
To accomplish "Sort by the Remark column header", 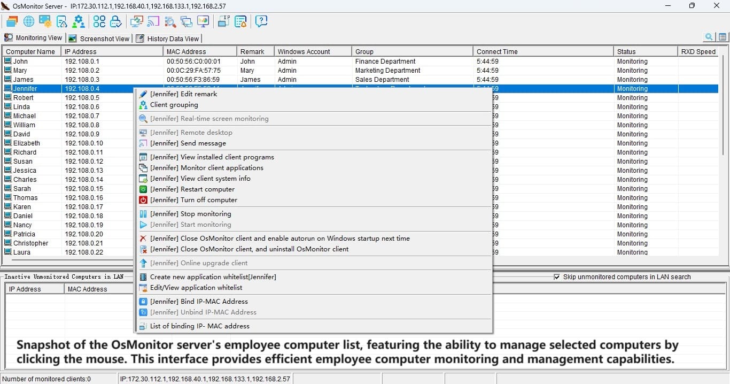I will [255, 52].
